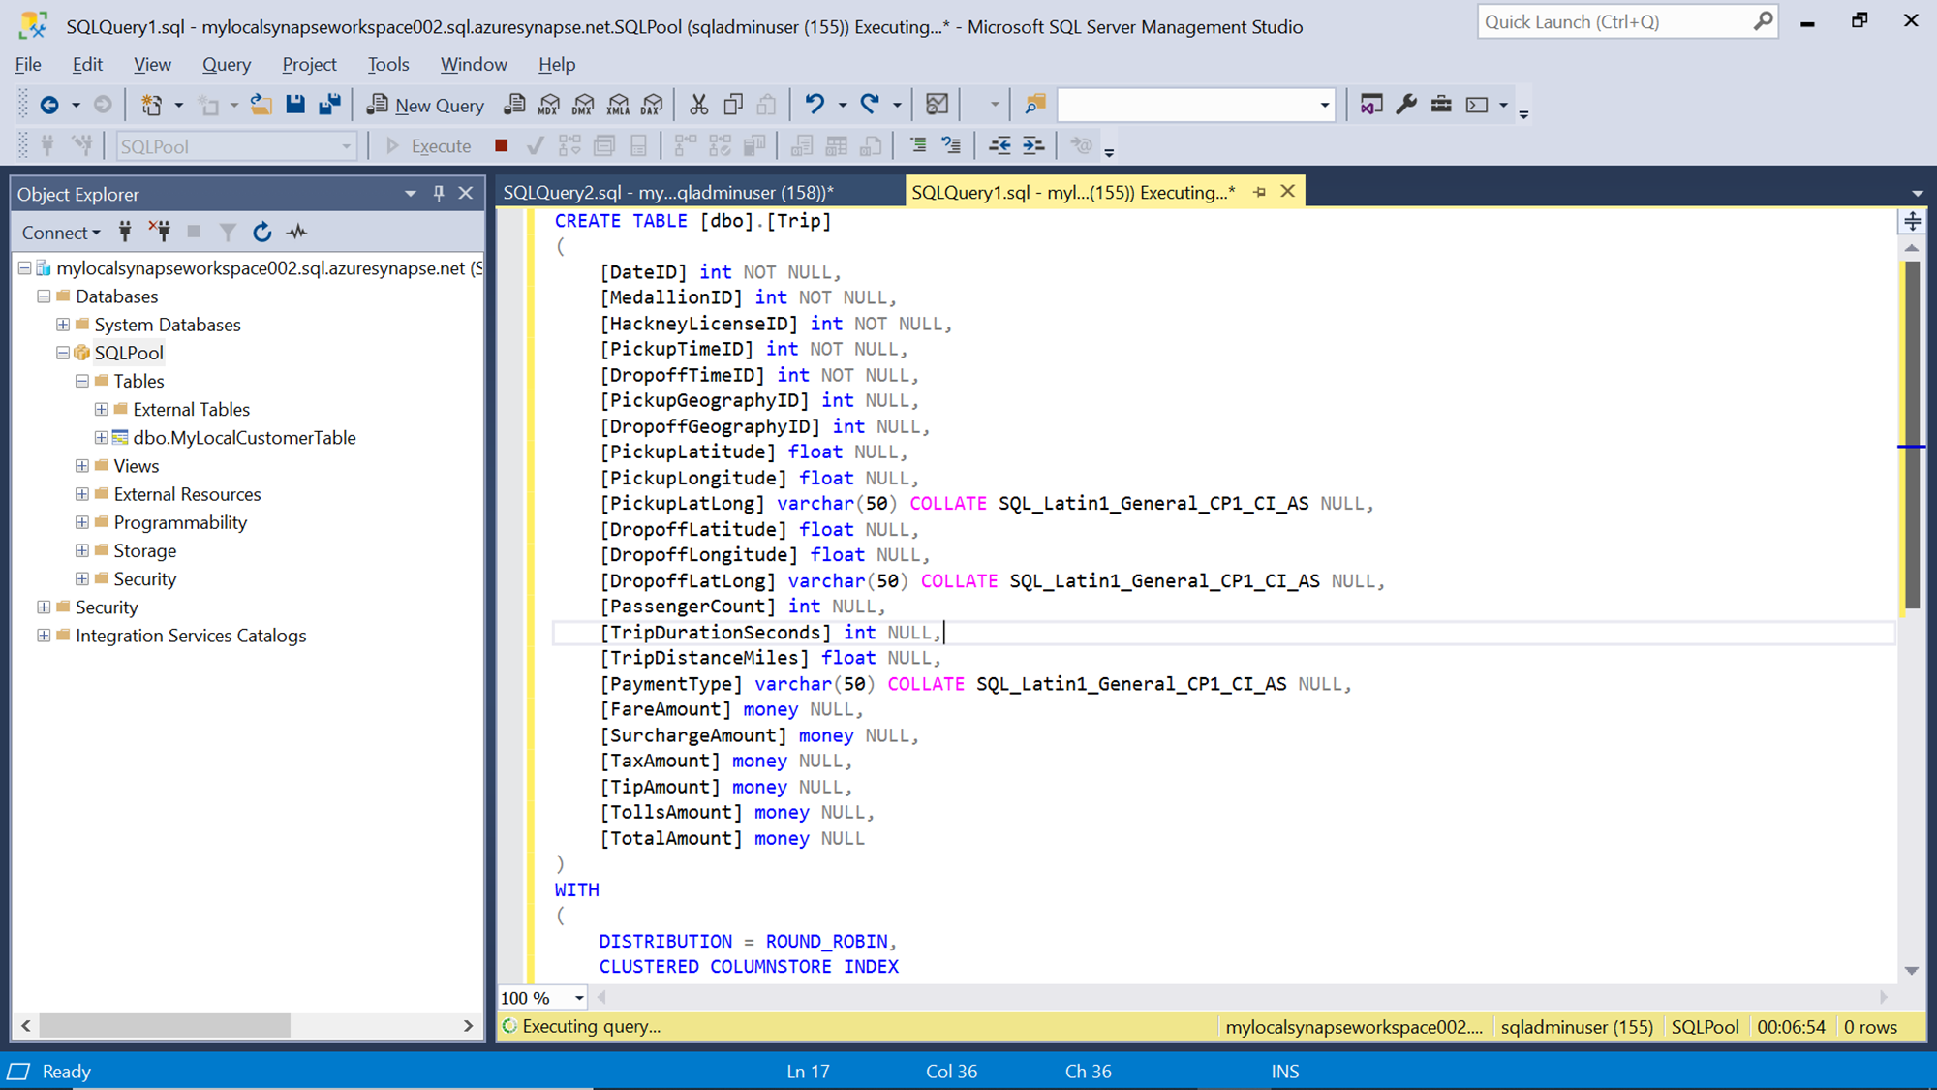
Task: Click the Object Explorer filter icon
Action: click(x=228, y=232)
